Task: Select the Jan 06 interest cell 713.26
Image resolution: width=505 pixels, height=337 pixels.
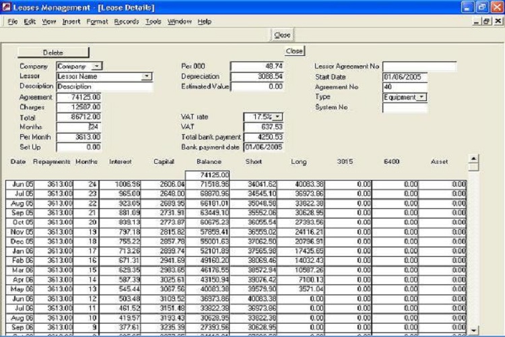Action: click(x=120, y=251)
